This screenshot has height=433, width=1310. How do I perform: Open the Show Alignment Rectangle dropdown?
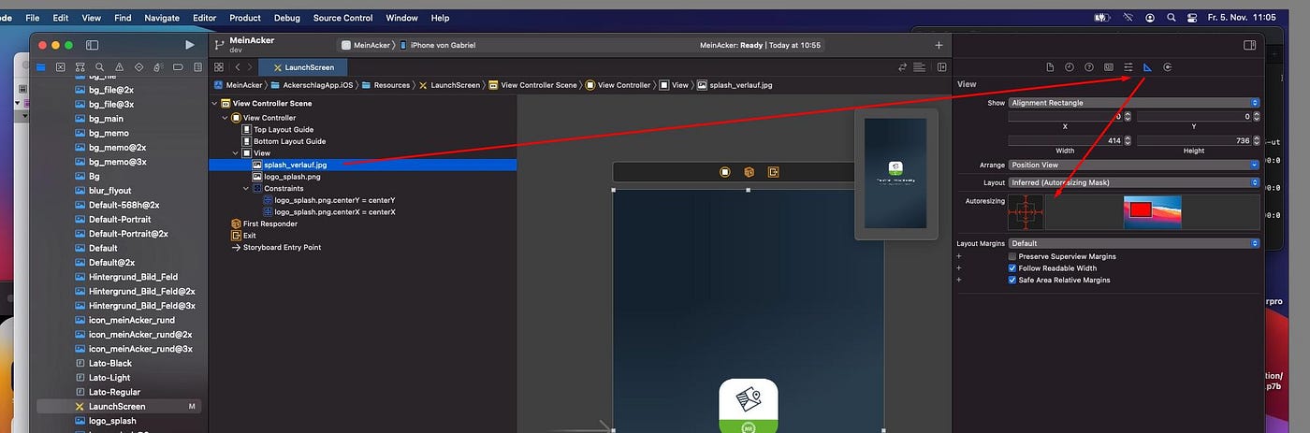[1134, 103]
